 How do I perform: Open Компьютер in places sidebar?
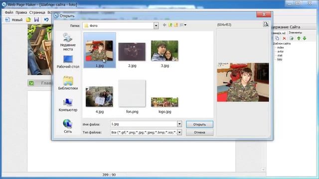pos(68,105)
